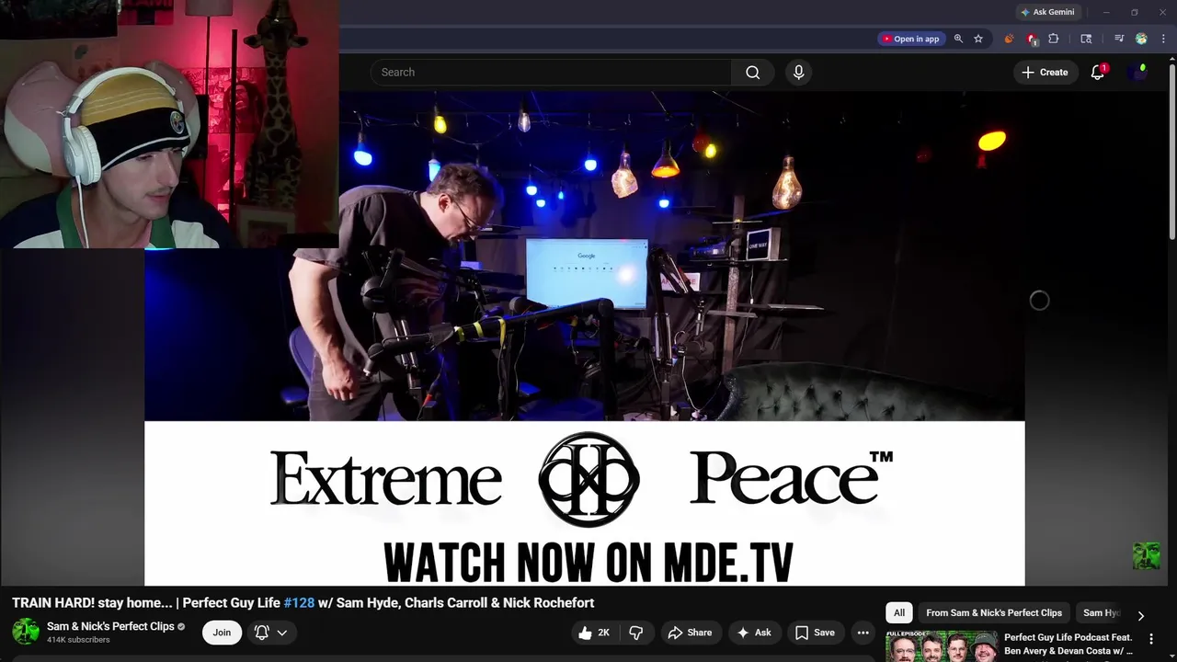Click the Share button
This screenshot has height=662, width=1177.
tap(690, 633)
